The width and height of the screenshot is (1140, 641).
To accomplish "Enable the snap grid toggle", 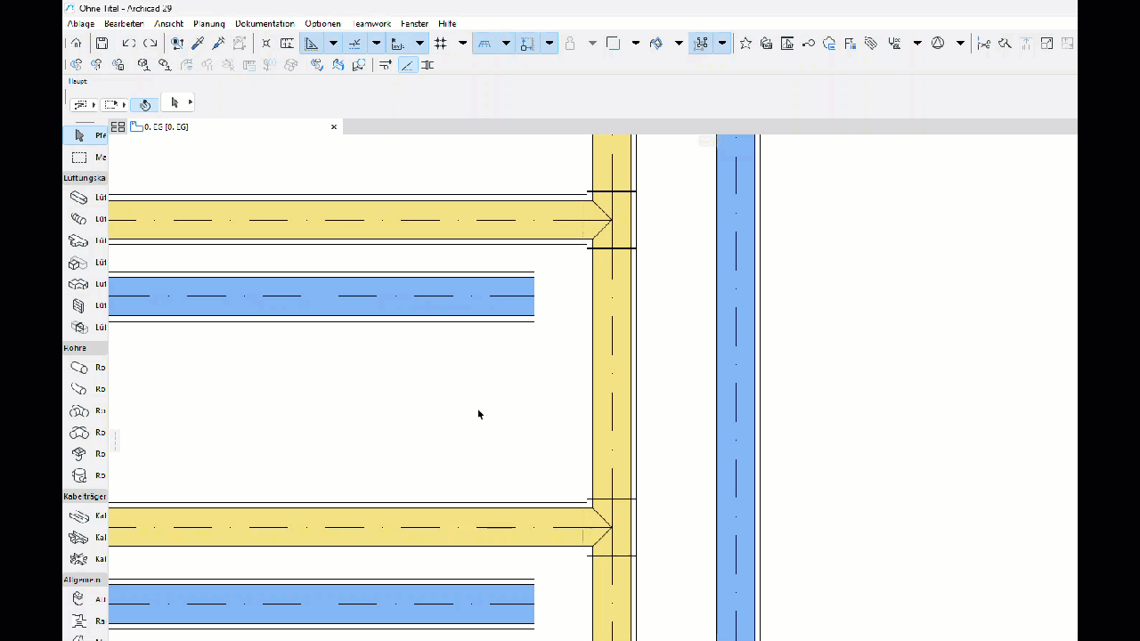I will pos(440,43).
